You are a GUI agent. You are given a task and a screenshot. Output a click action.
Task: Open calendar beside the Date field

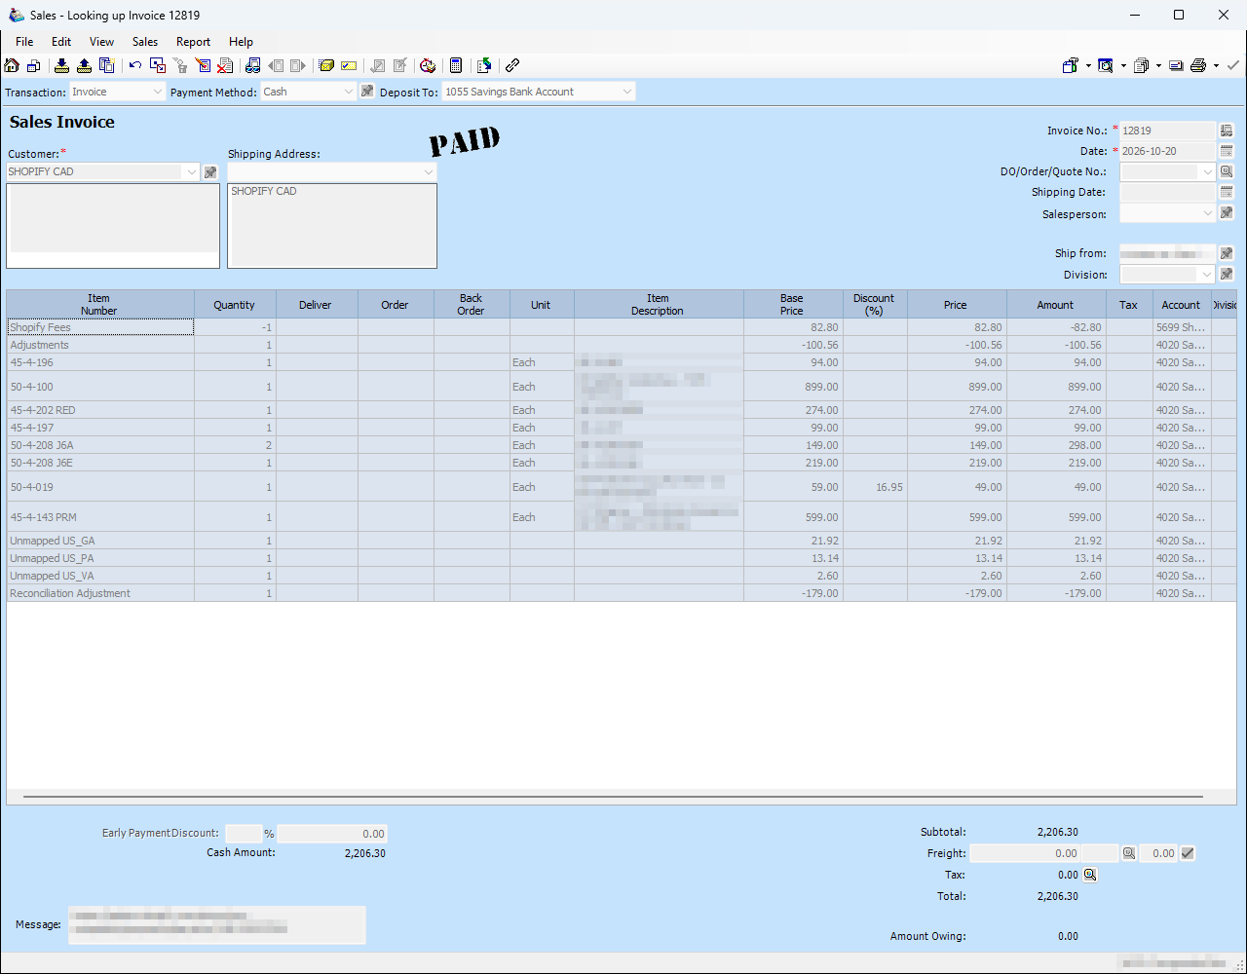(1227, 151)
